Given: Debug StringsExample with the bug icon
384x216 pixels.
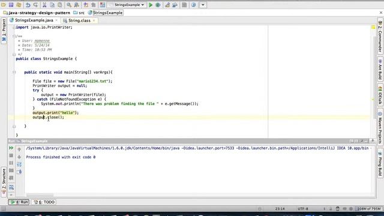Looking at the screenshot, I should pos(158,5).
